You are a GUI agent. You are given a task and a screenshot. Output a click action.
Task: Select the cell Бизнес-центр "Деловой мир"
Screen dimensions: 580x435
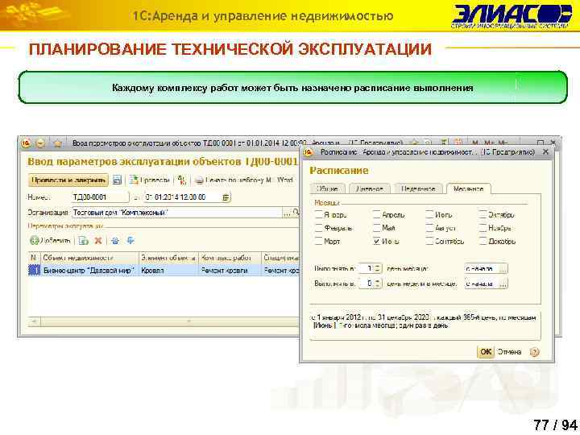click(89, 271)
